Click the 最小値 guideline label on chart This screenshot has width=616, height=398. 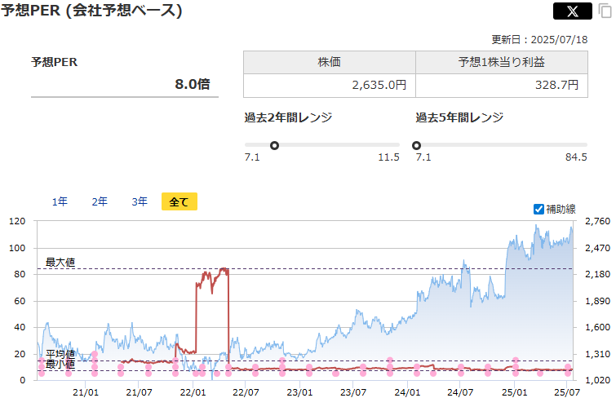60,365
